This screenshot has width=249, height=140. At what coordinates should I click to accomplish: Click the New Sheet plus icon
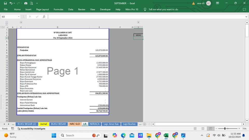[144, 124]
